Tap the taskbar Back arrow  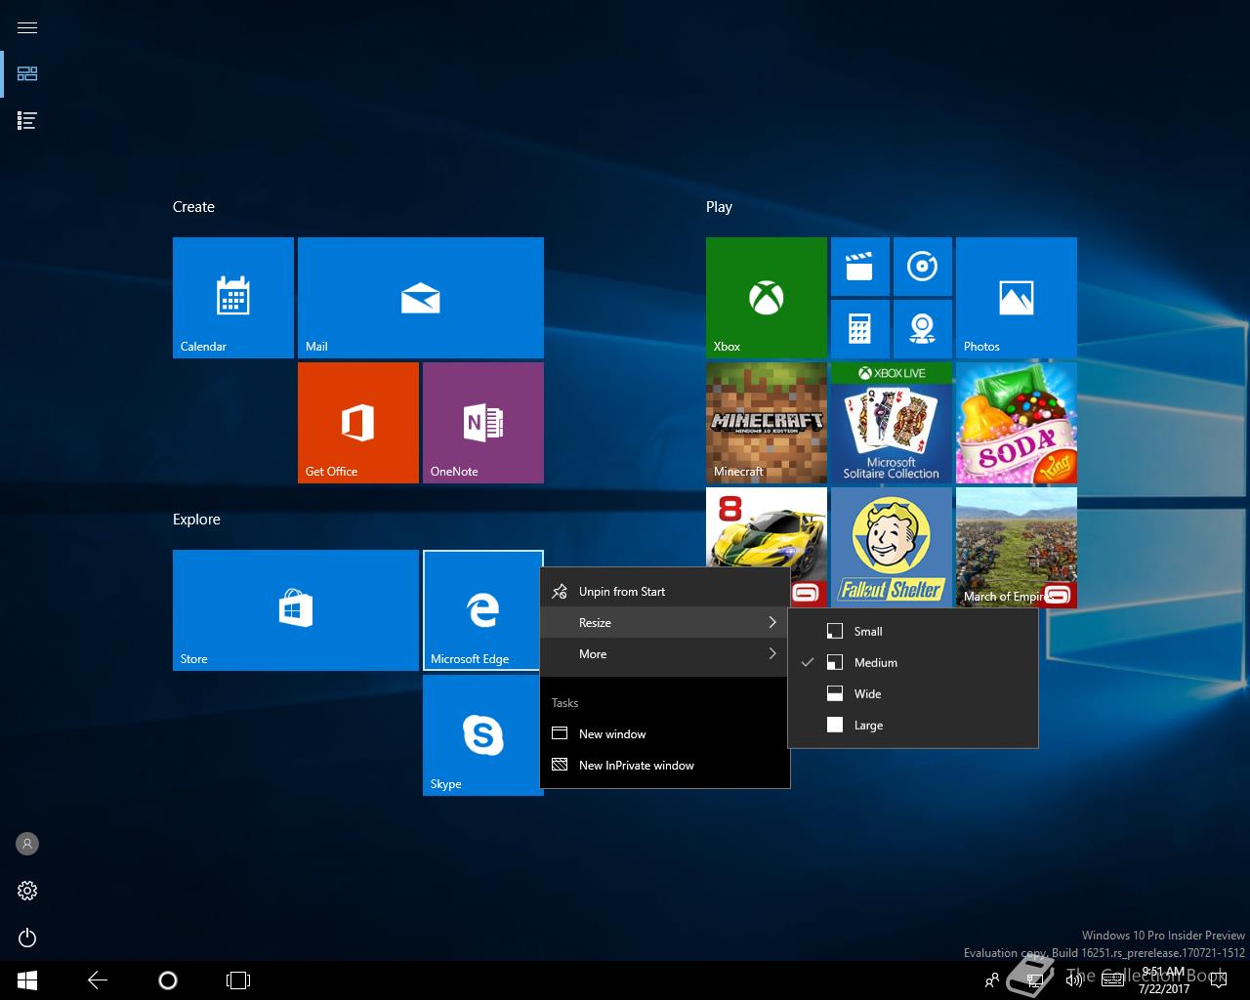coord(98,980)
